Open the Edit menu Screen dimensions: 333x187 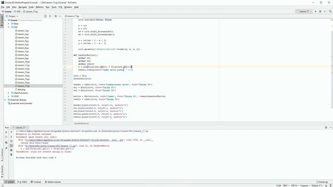click(8, 7)
